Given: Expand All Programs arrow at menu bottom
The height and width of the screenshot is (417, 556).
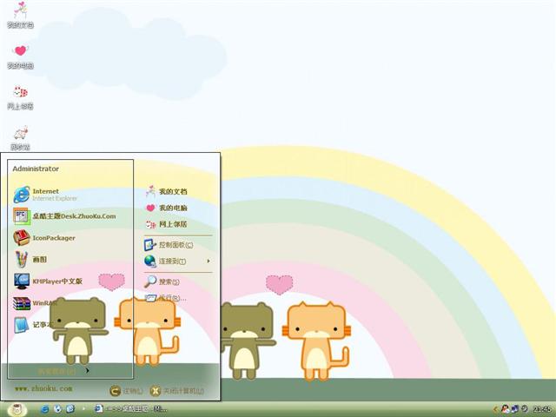Looking at the screenshot, I should [x=87, y=371].
